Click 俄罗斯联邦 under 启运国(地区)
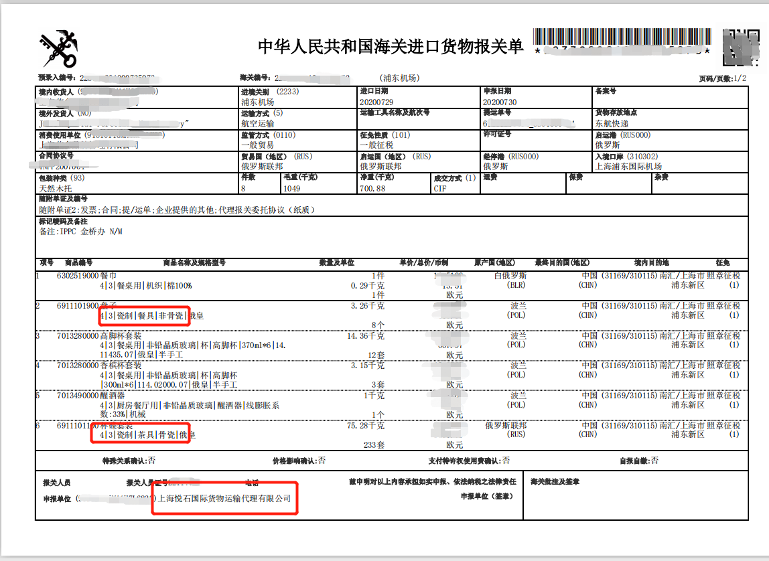 point(380,167)
